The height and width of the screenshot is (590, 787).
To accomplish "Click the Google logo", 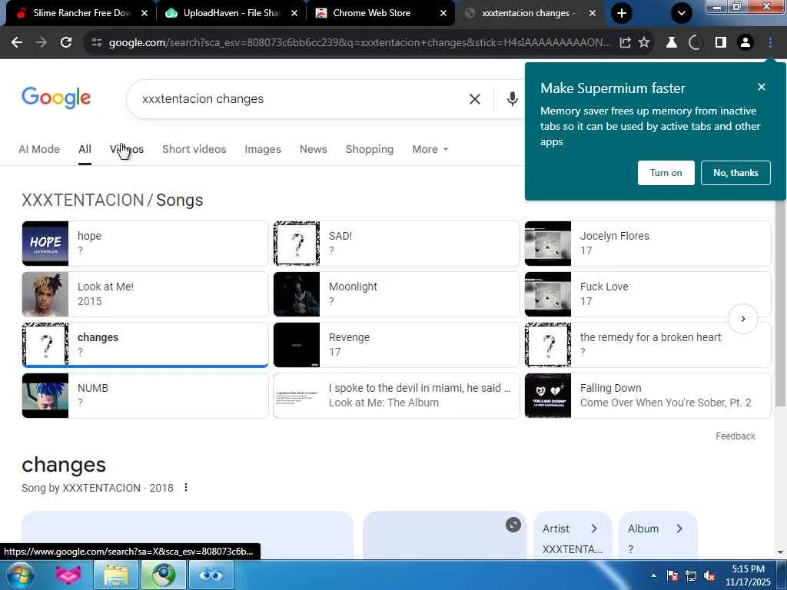I will pyautogui.click(x=55, y=98).
